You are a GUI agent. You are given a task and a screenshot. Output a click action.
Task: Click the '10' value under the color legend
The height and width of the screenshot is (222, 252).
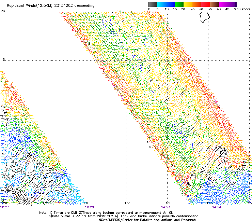point(167,9)
